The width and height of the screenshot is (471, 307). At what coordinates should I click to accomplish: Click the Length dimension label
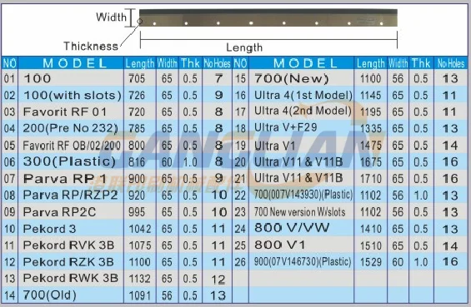tap(244, 47)
